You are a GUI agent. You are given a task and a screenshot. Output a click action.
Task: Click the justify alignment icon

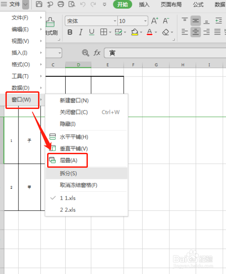tap(217, 32)
